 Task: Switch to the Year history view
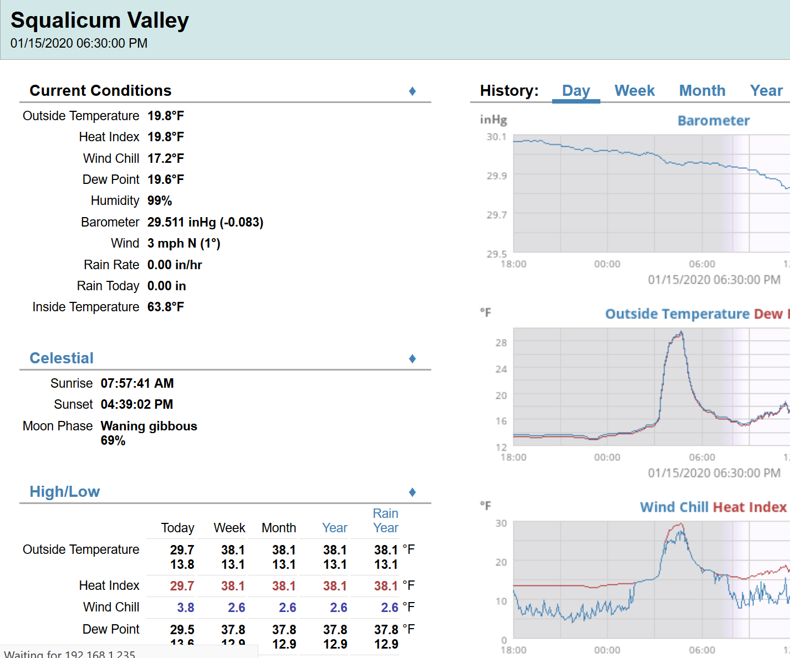pyautogui.click(x=766, y=90)
